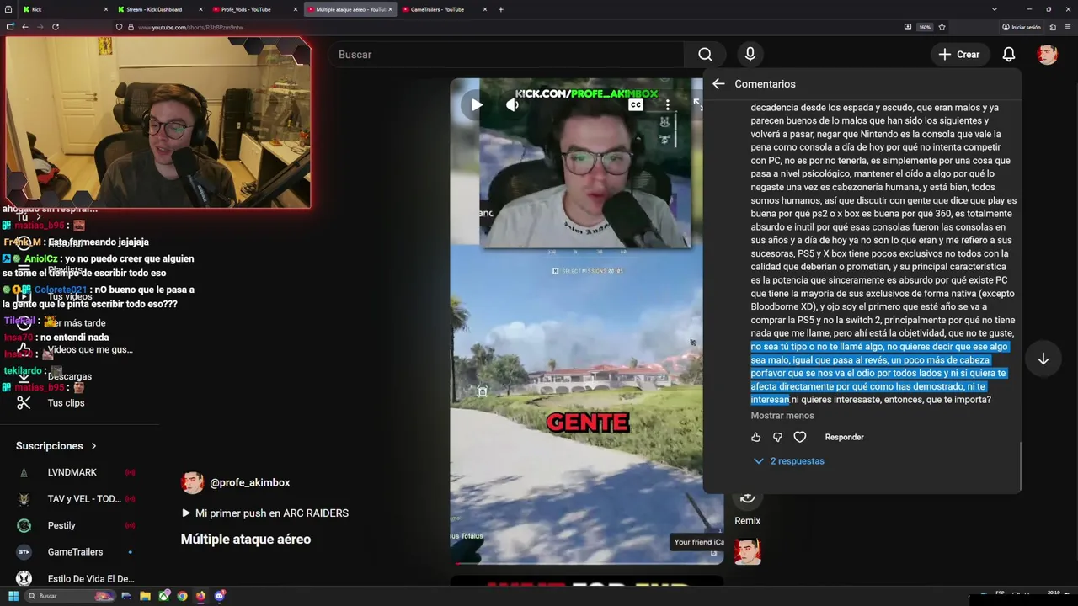This screenshot has height=606, width=1078.
Task: Click Responder under the comment
Action: (844, 437)
